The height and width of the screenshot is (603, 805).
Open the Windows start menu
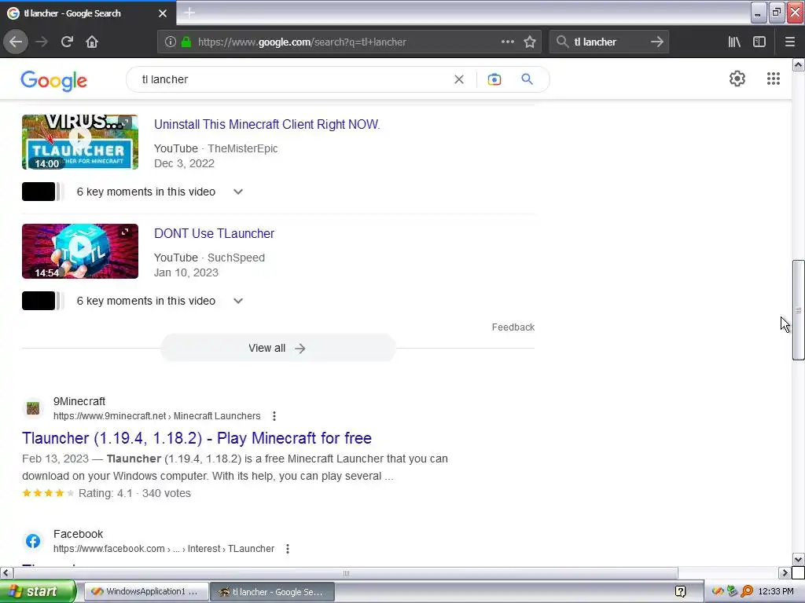(x=38, y=592)
